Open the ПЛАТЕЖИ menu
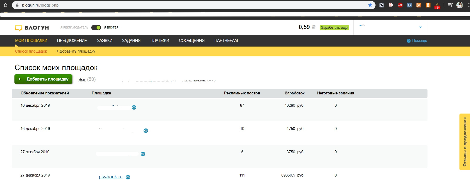This screenshot has width=470, height=193. pyautogui.click(x=160, y=41)
